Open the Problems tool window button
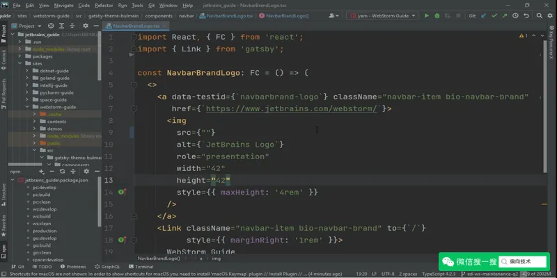Viewport: 557px width, 278px height. (73, 267)
